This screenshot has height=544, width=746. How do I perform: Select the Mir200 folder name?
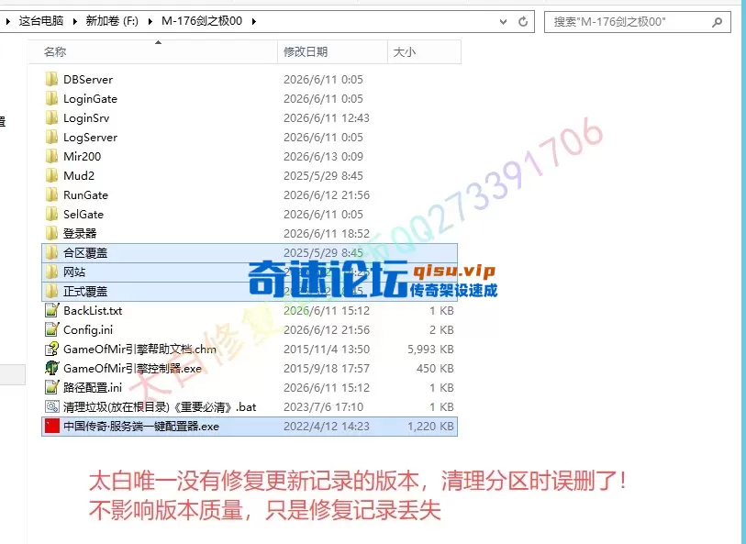tap(83, 157)
